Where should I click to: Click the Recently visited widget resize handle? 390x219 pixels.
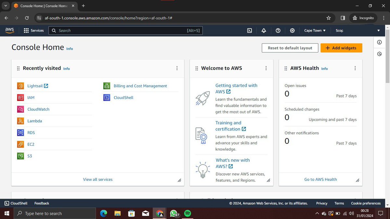point(179,180)
